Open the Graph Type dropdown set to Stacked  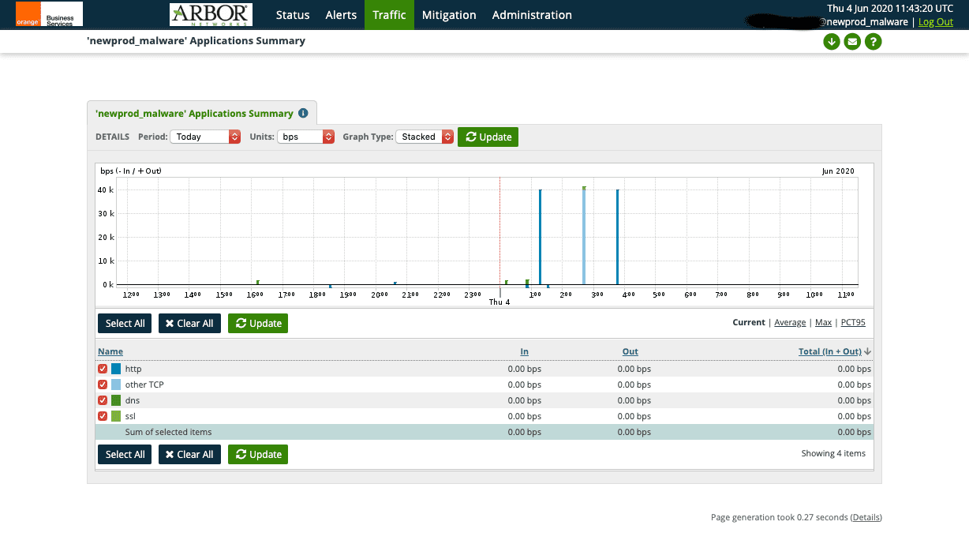click(425, 137)
